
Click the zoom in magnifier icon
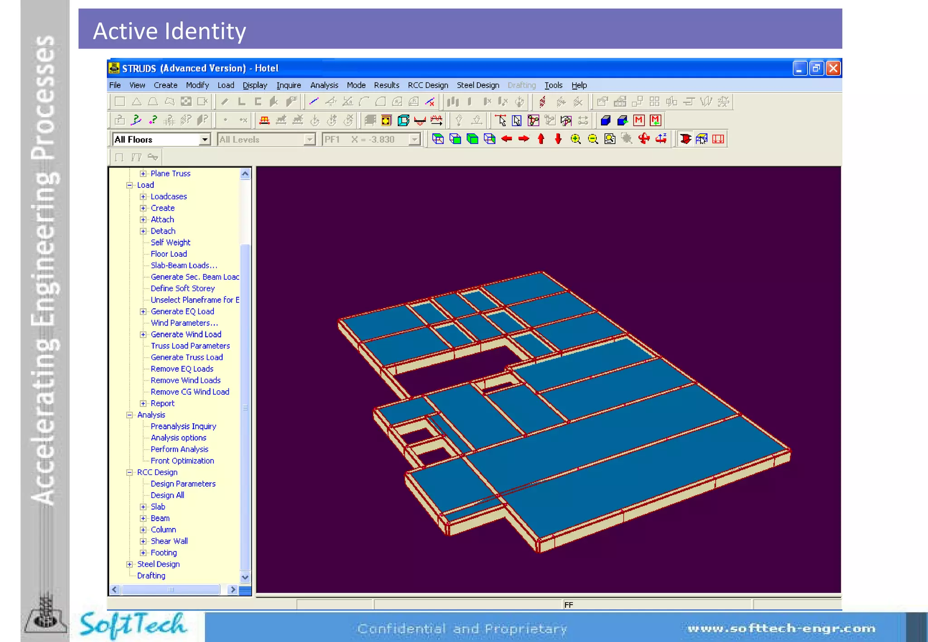(575, 139)
